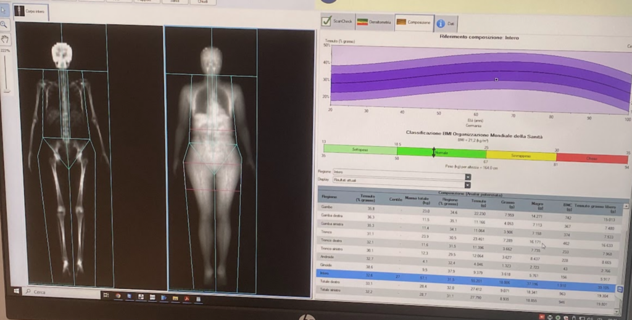Open the Dati info tab
632x320 pixels.
(x=446, y=24)
